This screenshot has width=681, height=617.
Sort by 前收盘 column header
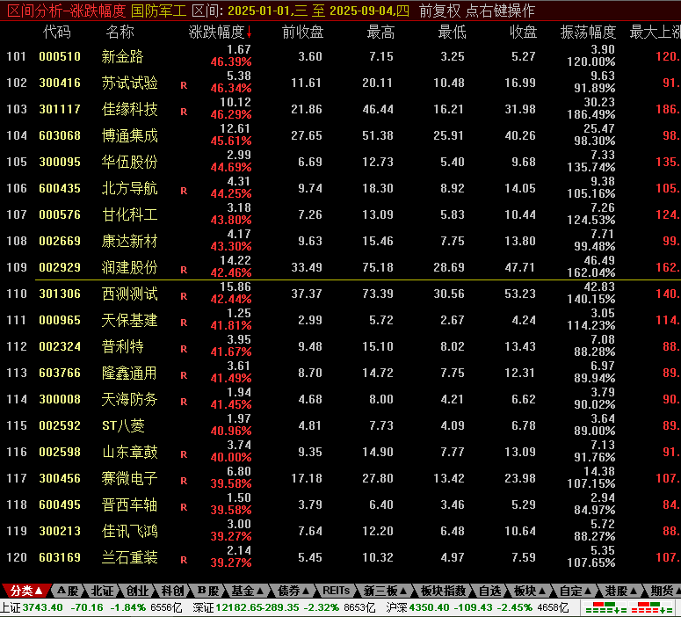click(302, 32)
